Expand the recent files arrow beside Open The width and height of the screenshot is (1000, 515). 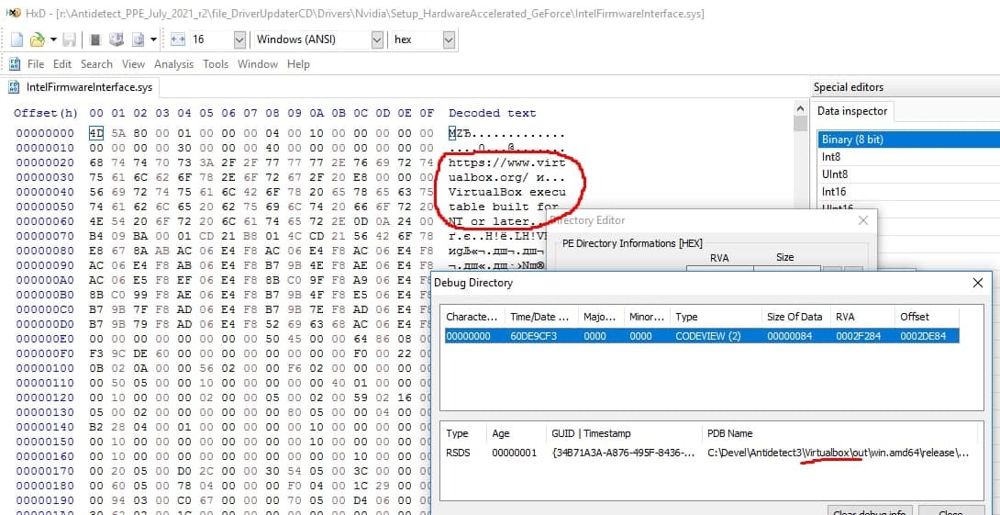pyautogui.click(x=53, y=39)
